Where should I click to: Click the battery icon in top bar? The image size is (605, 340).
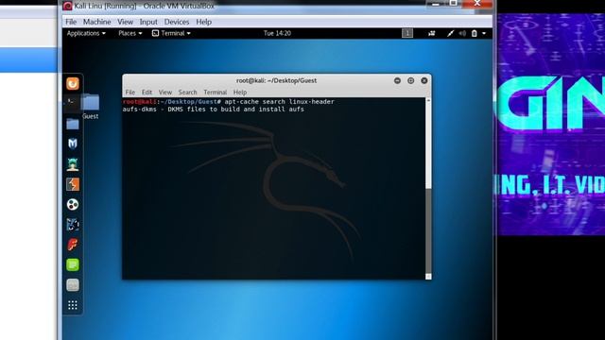(475, 33)
